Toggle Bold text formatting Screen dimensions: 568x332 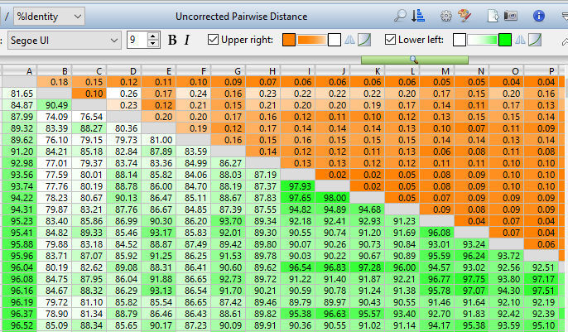[x=172, y=40]
